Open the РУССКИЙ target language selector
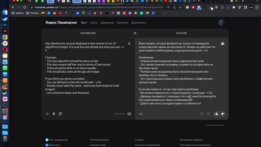Screen dimensions: 261x147 (181, 33)
